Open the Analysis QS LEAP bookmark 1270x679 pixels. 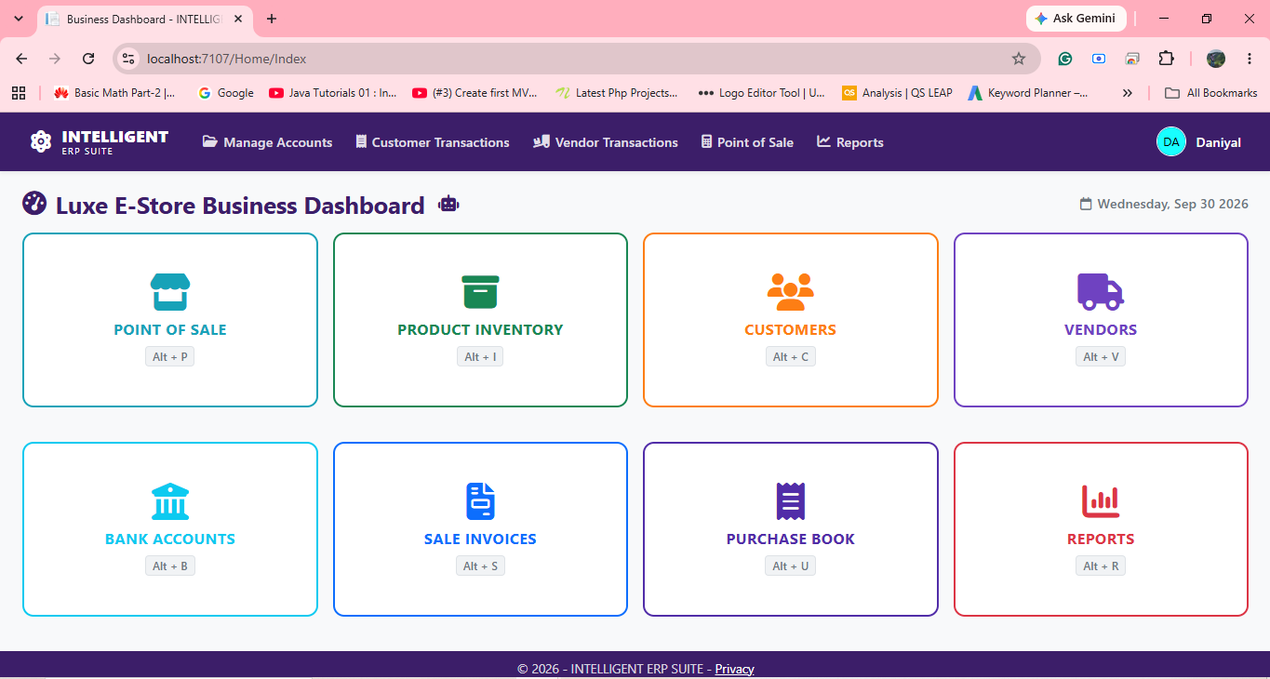tap(897, 92)
